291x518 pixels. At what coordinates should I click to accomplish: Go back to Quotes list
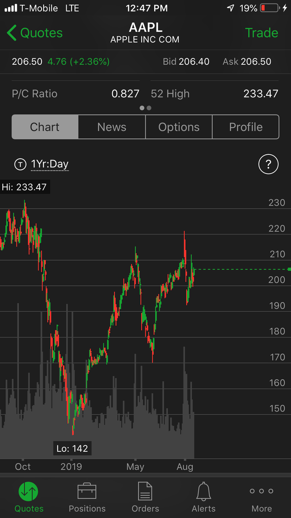(x=35, y=33)
